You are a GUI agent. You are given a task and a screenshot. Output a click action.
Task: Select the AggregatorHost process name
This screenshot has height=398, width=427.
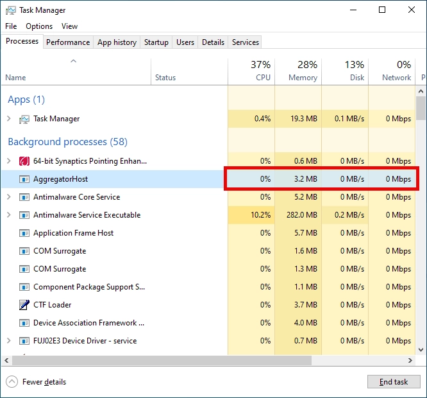[60, 179]
